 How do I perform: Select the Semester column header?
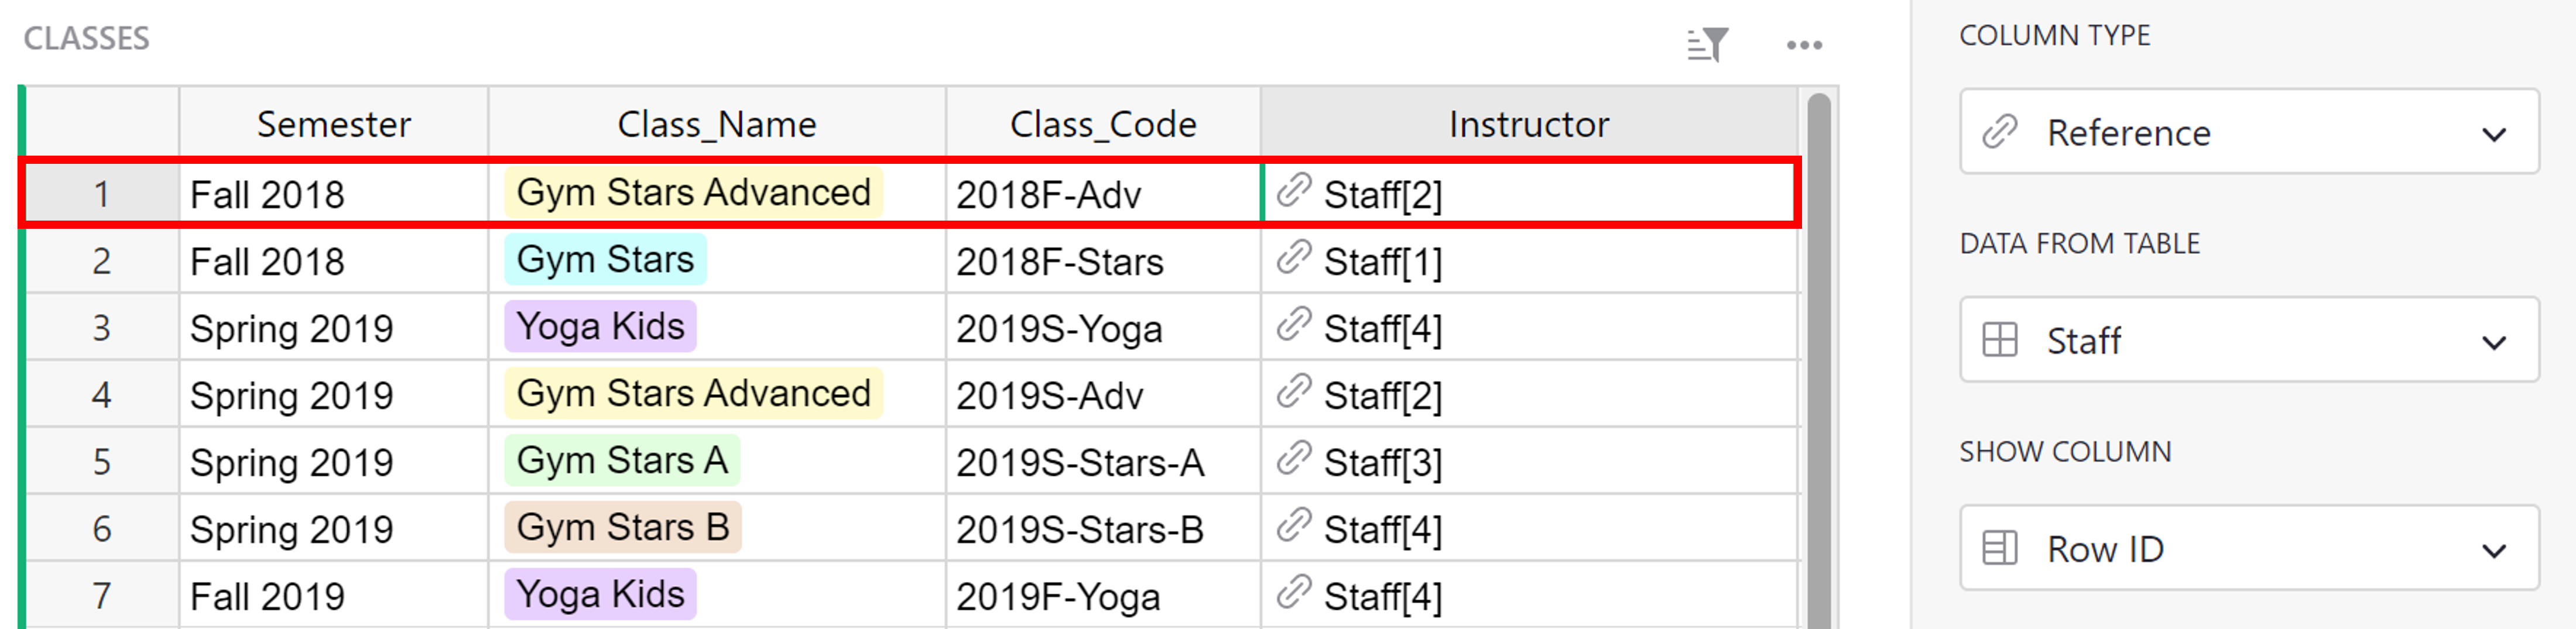333,124
